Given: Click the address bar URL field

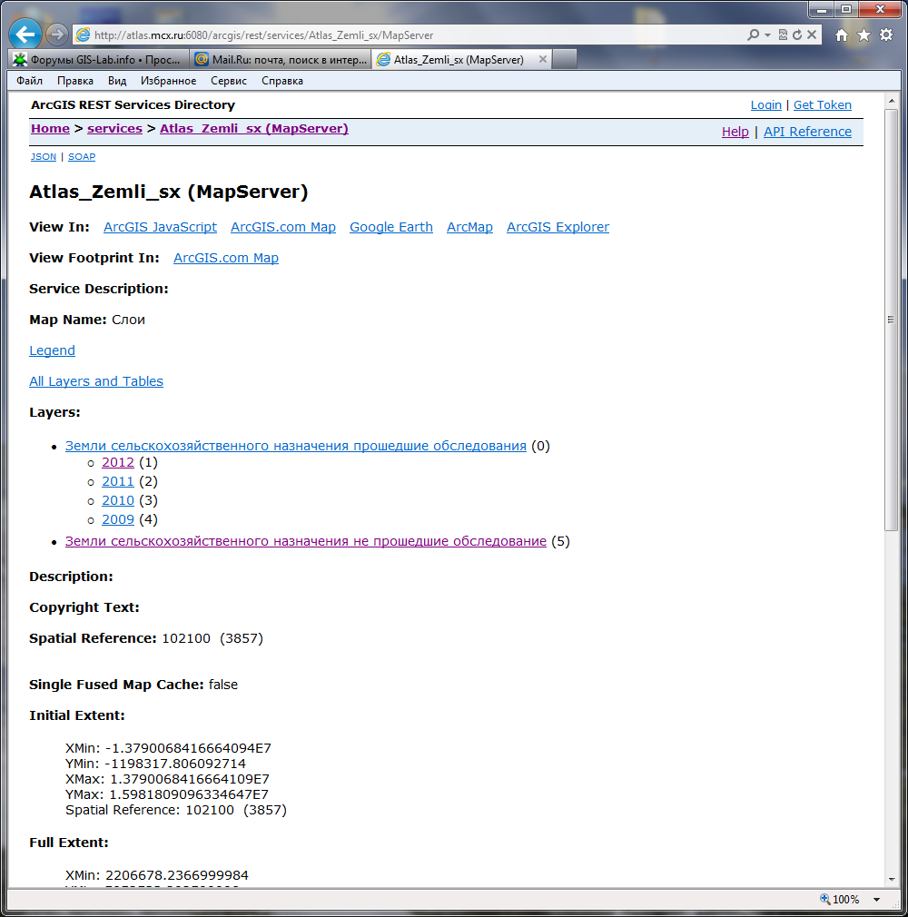Looking at the screenshot, I should [x=410, y=35].
